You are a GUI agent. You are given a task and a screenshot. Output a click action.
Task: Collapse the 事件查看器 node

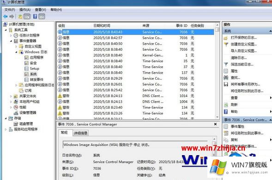(x=11, y=41)
